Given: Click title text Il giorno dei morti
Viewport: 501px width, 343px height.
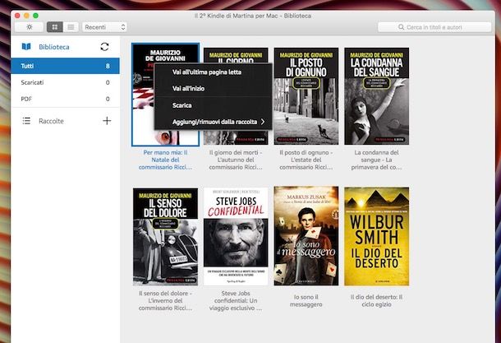Looking at the screenshot, I should tap(236, 160).
